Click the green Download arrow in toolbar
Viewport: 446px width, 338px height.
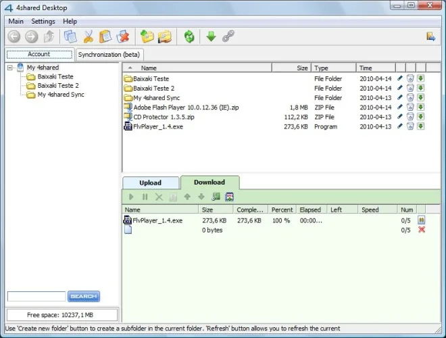pyautogui.click(x=211, y=37)
